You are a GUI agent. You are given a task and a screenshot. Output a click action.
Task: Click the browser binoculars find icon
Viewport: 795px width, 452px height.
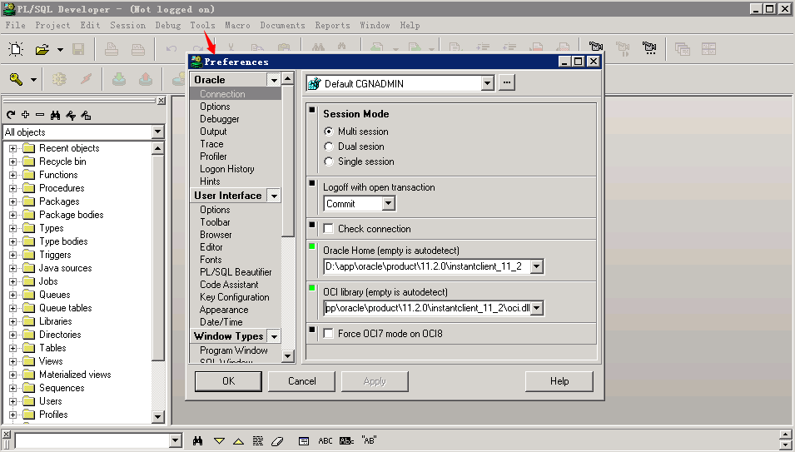pyautogui.click(x=55, y=115)
